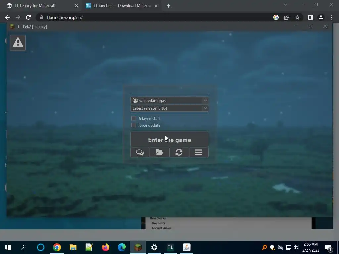Image resolution: width=339 pixels, height=254 pixels.
Task: Open Notepad++ from the taskbar
Action: [x=89, y=247]
